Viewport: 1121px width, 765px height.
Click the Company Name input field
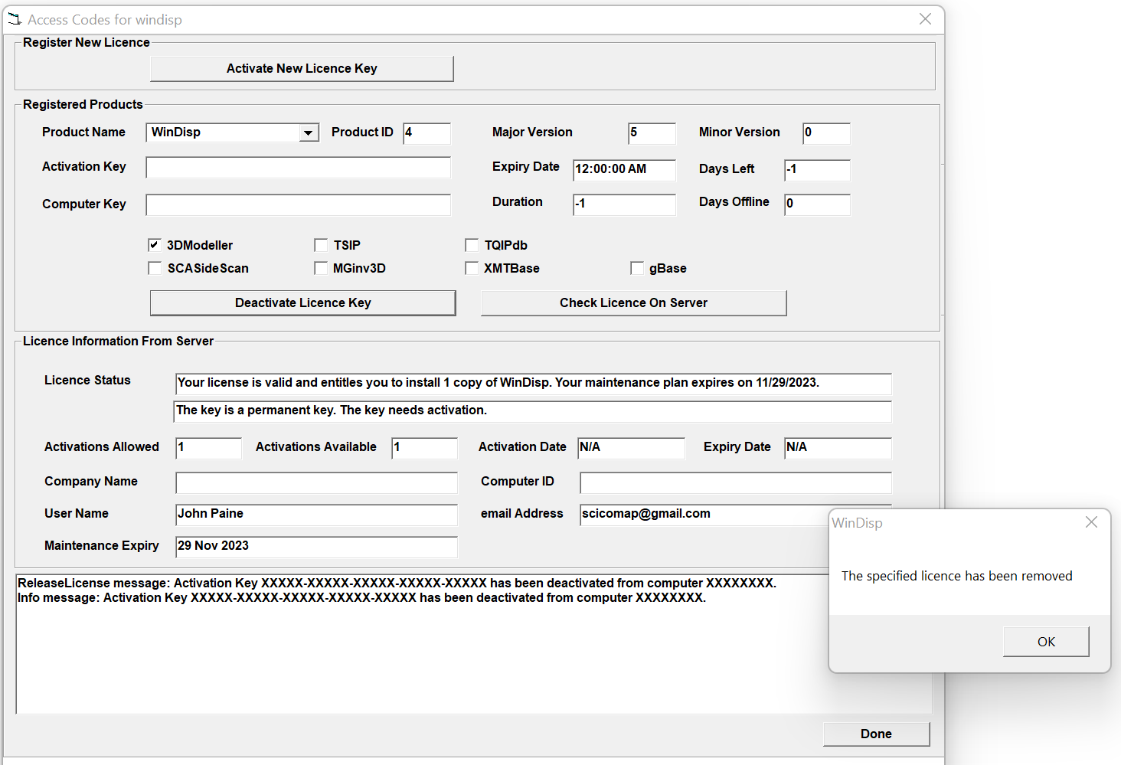[x=315, y=482]
